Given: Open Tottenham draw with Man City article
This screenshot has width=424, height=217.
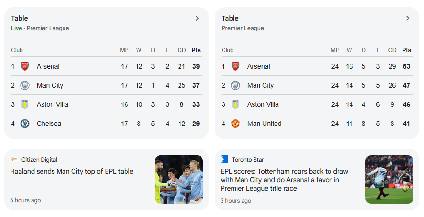Looking at the screenshot, I should point(284,180).
